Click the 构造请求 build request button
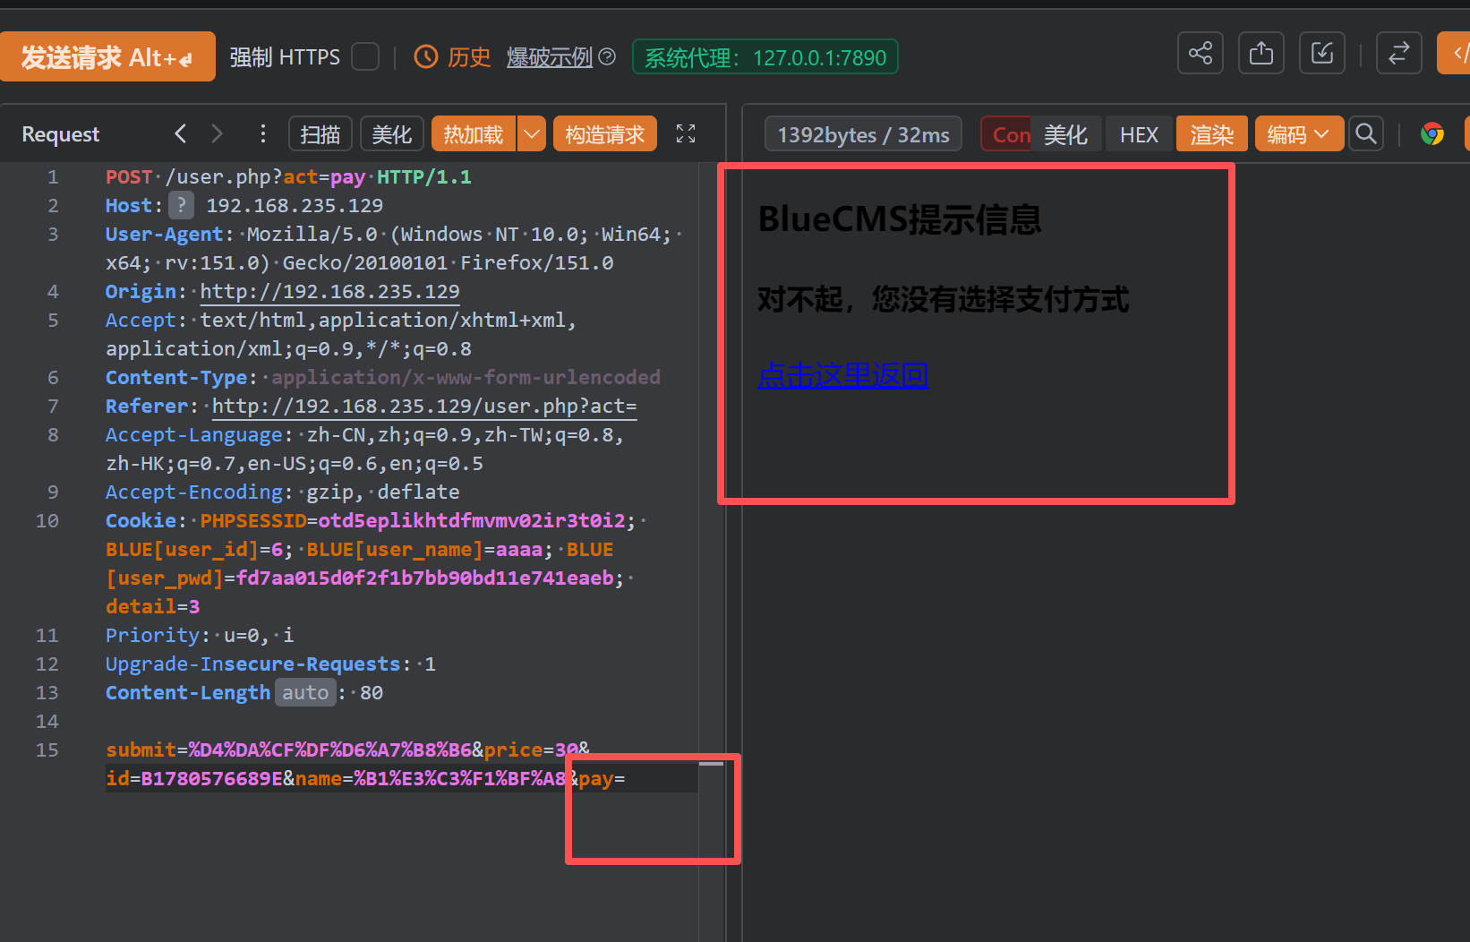1470x942 pixels. point(605,134)
